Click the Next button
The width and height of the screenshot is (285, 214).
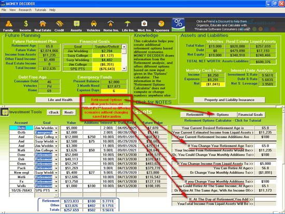69,112
